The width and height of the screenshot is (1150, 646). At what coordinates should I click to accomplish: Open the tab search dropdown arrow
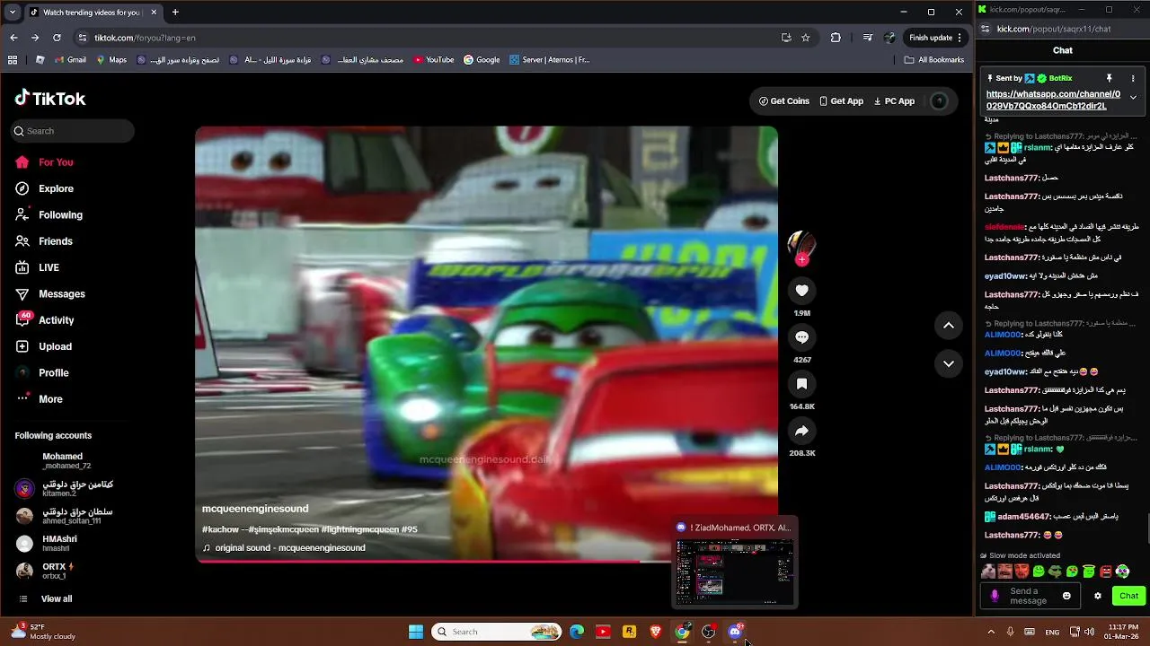12,12
